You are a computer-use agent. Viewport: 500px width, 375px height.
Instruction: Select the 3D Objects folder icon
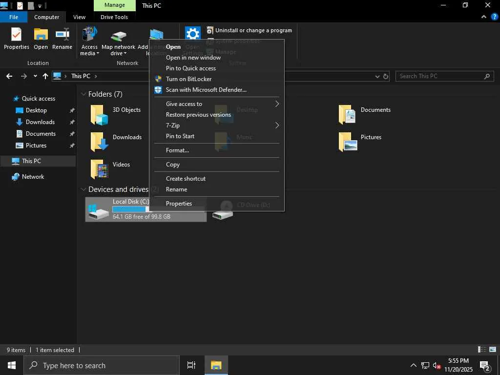[99, 115]
